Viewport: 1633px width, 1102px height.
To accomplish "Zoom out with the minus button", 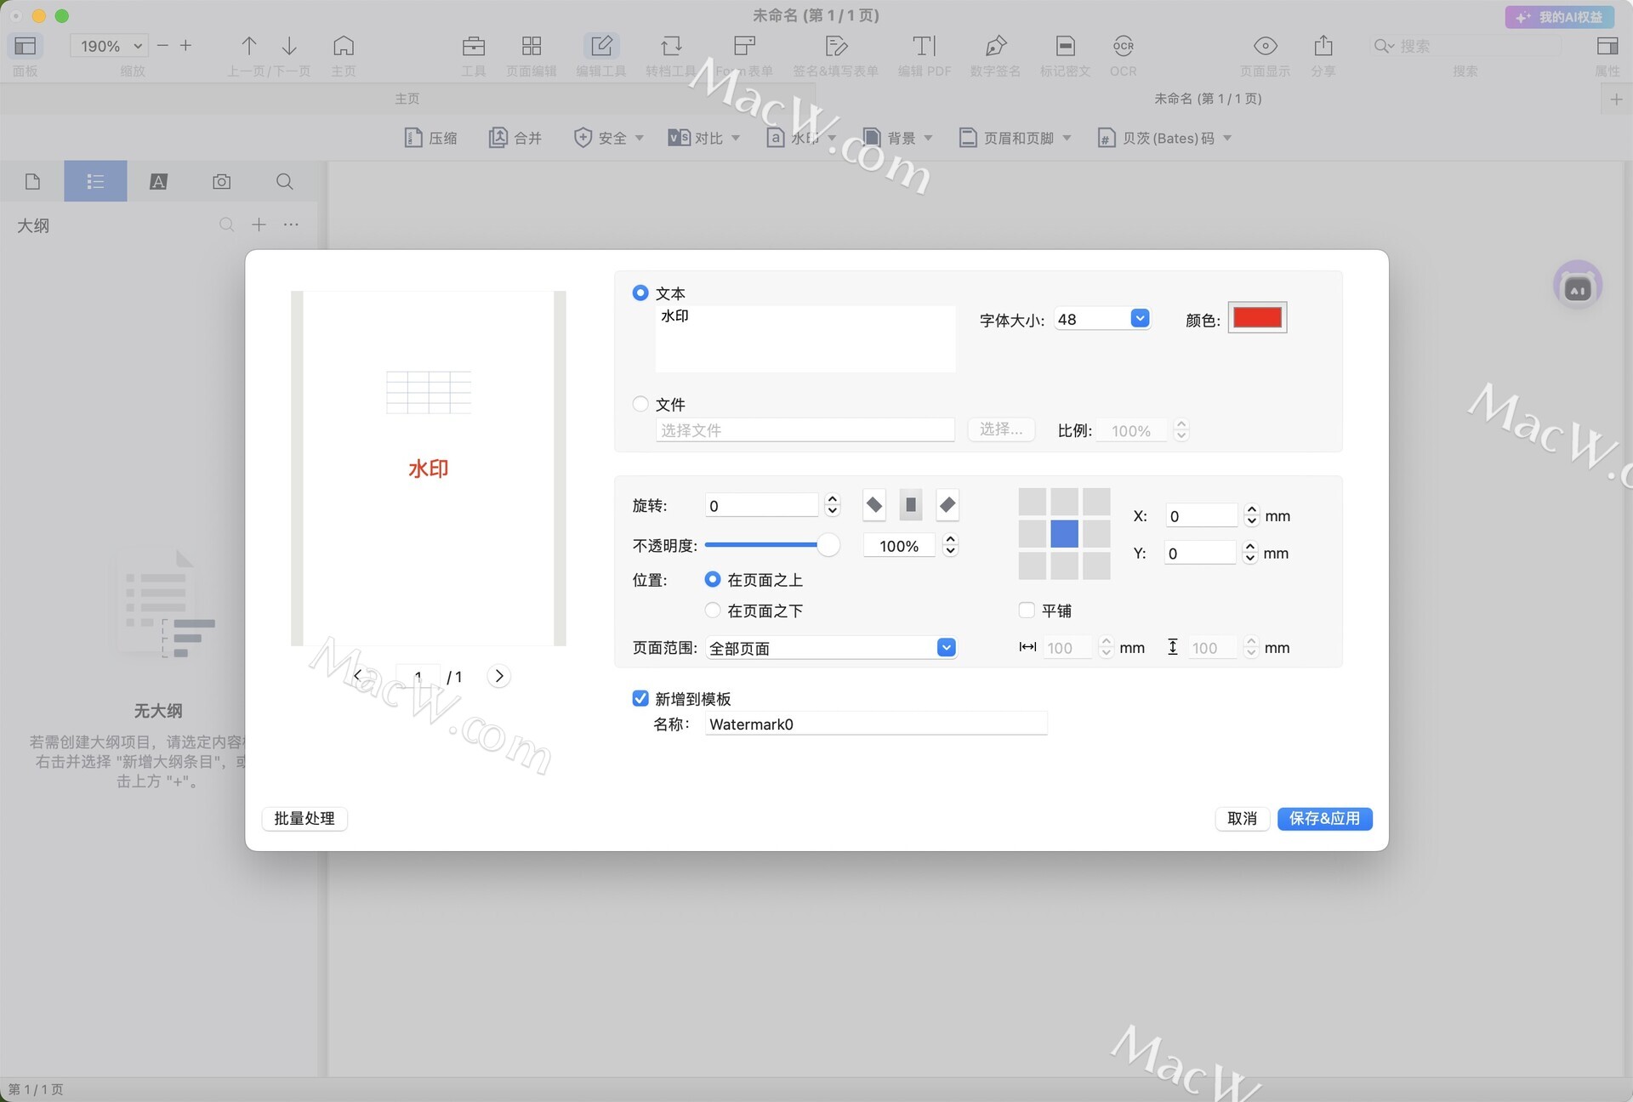I will click(162, 46).
